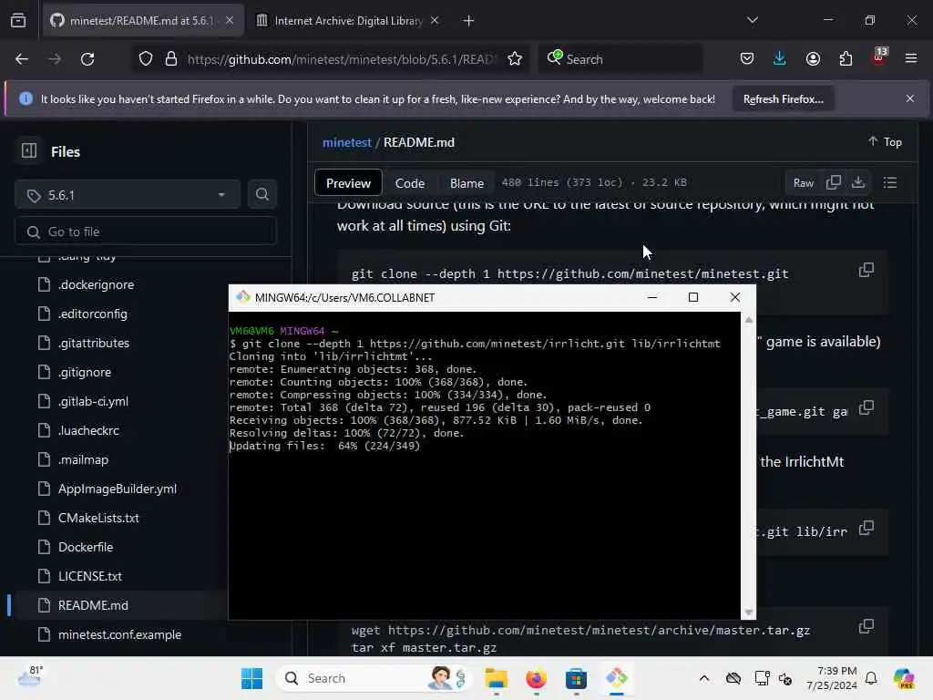Copy the wget master.tar.gz command
The width and height of the screenshot is (933, 700).
(x=866, y=626)
